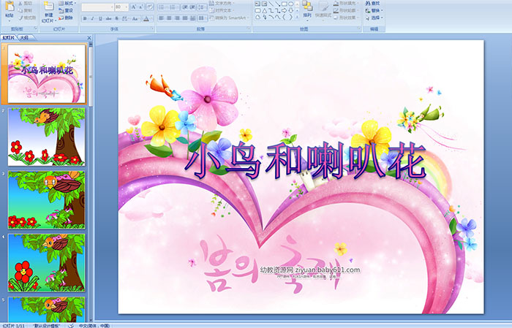The image size is (512, 328).
Task: Select slide 3 thumbnail in the panel
Action: pyautogui.click(x=46, y=199)
